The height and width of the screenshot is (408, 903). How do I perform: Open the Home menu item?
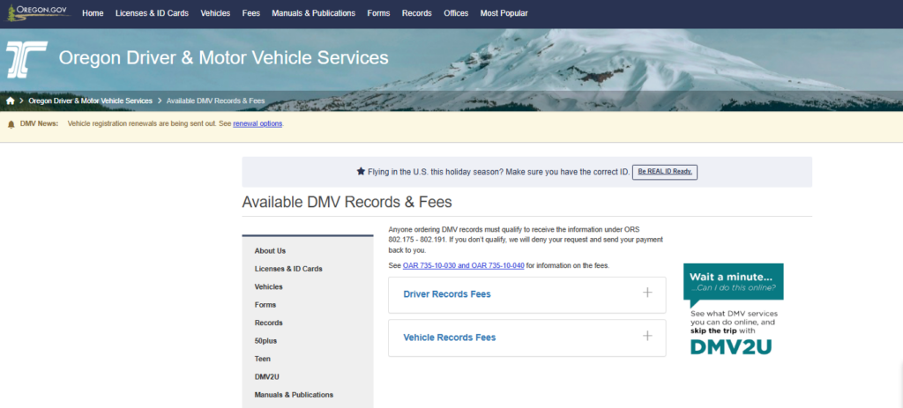(x=93, y=13)
